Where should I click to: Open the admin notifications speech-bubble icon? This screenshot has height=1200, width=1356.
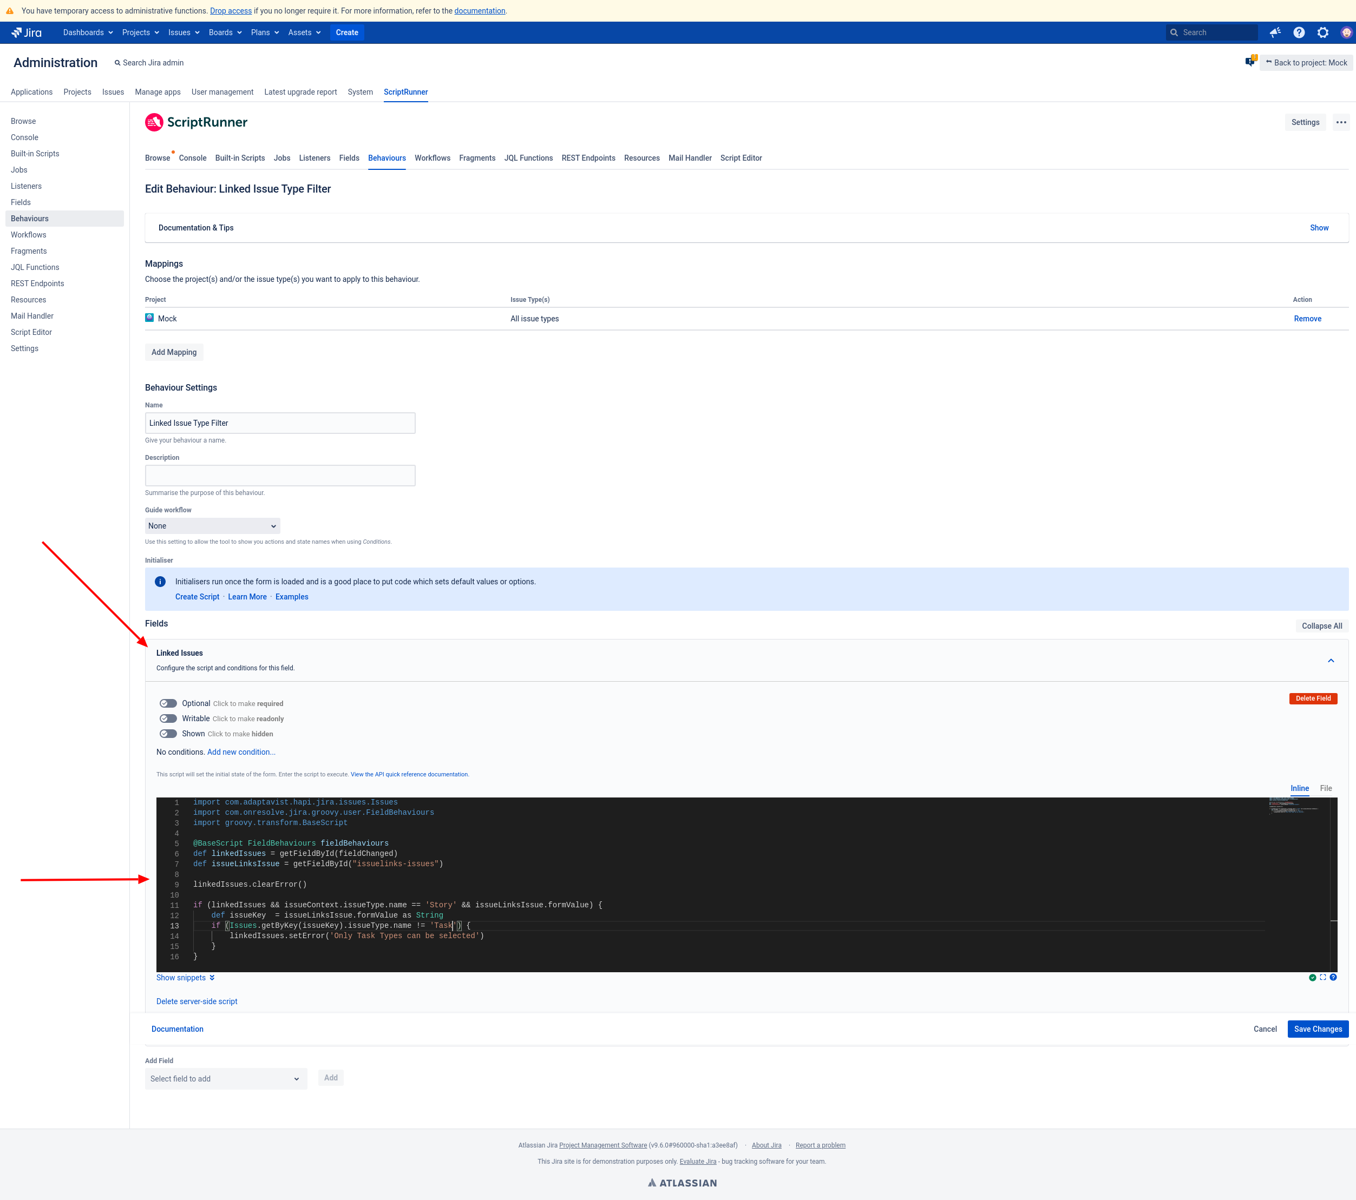(x=1249, y=62)
